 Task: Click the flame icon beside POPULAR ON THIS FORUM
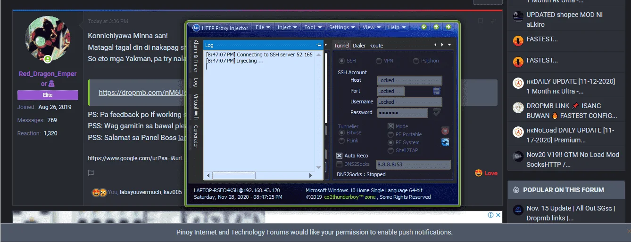[516, 190]
